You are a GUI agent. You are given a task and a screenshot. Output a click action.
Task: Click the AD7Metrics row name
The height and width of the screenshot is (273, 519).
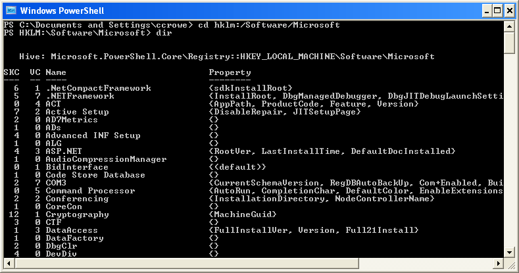click(x=72, y=120)
